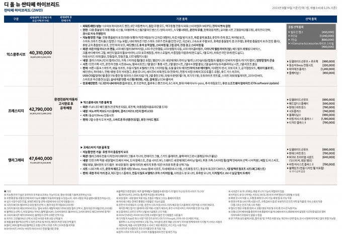Click the price '47,640,000'
Screen dimensions: 342x234
click(x=41, y=158)
